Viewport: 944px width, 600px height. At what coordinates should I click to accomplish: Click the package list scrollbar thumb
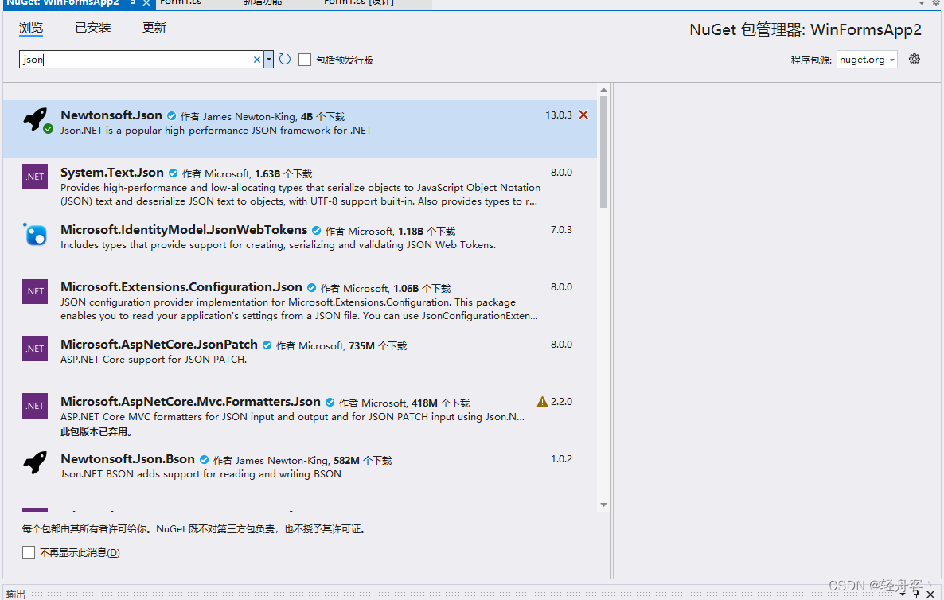coord(604,152)
